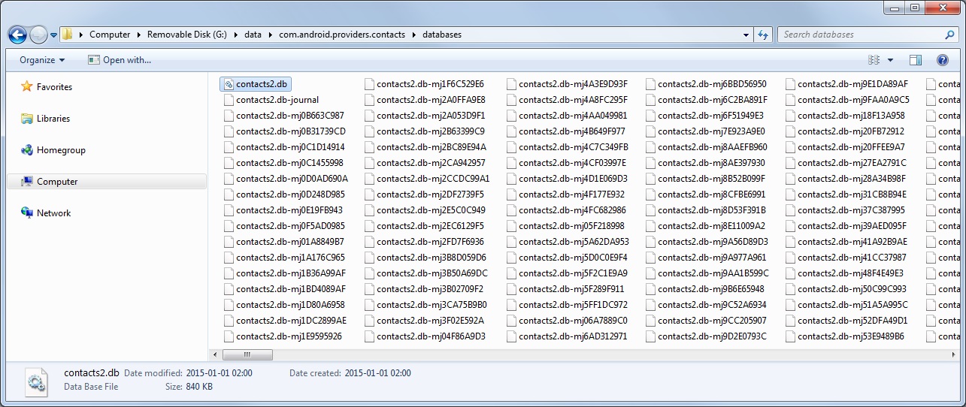
Task: Click the 'data' breadcrumb in address bar
Action: pyautogui.click(x=253, y=35)
